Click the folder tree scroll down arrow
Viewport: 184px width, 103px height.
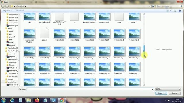click(x=19, y=85)
